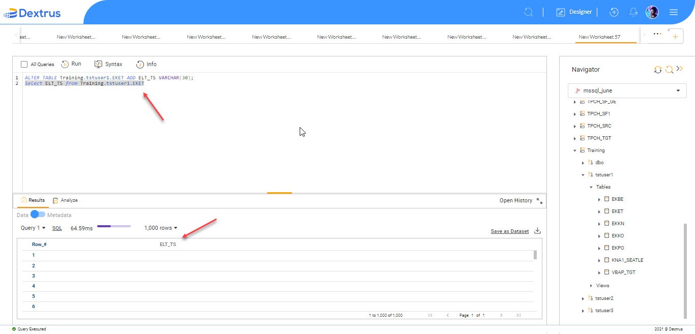The width and height of the screenshot is (695, 334).
Task: Go to first results page
Action: [430, 315]
